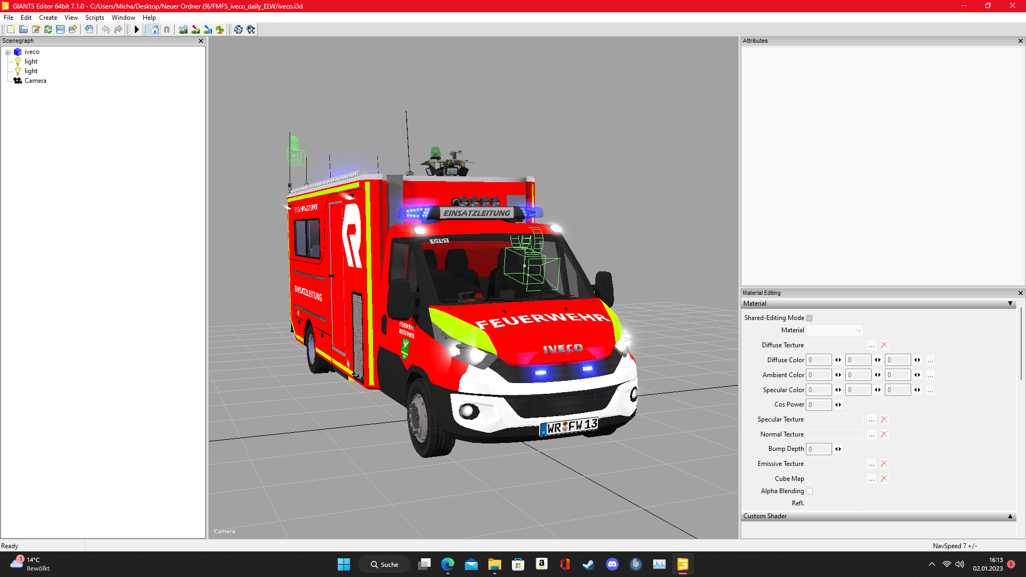Click the Cos Power value field

[819, 404]
